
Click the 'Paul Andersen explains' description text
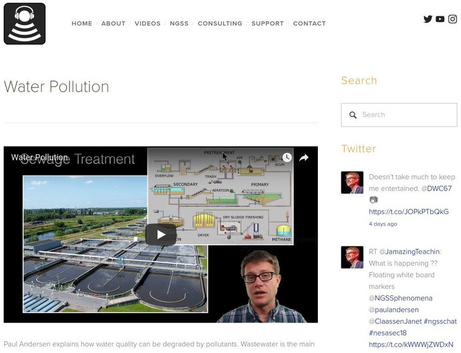(x=159, y=344)
